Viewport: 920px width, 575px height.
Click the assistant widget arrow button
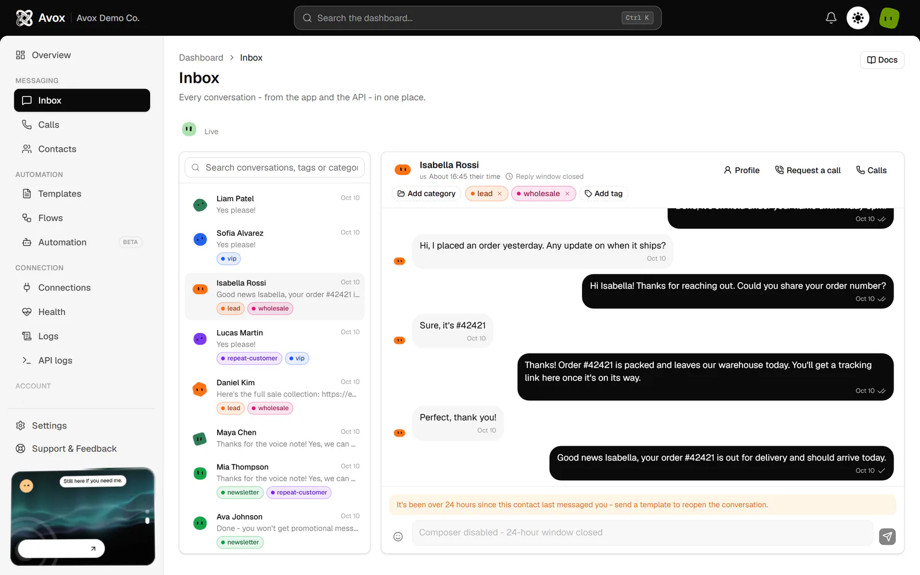pyautogui.click(x=93, y=549)
